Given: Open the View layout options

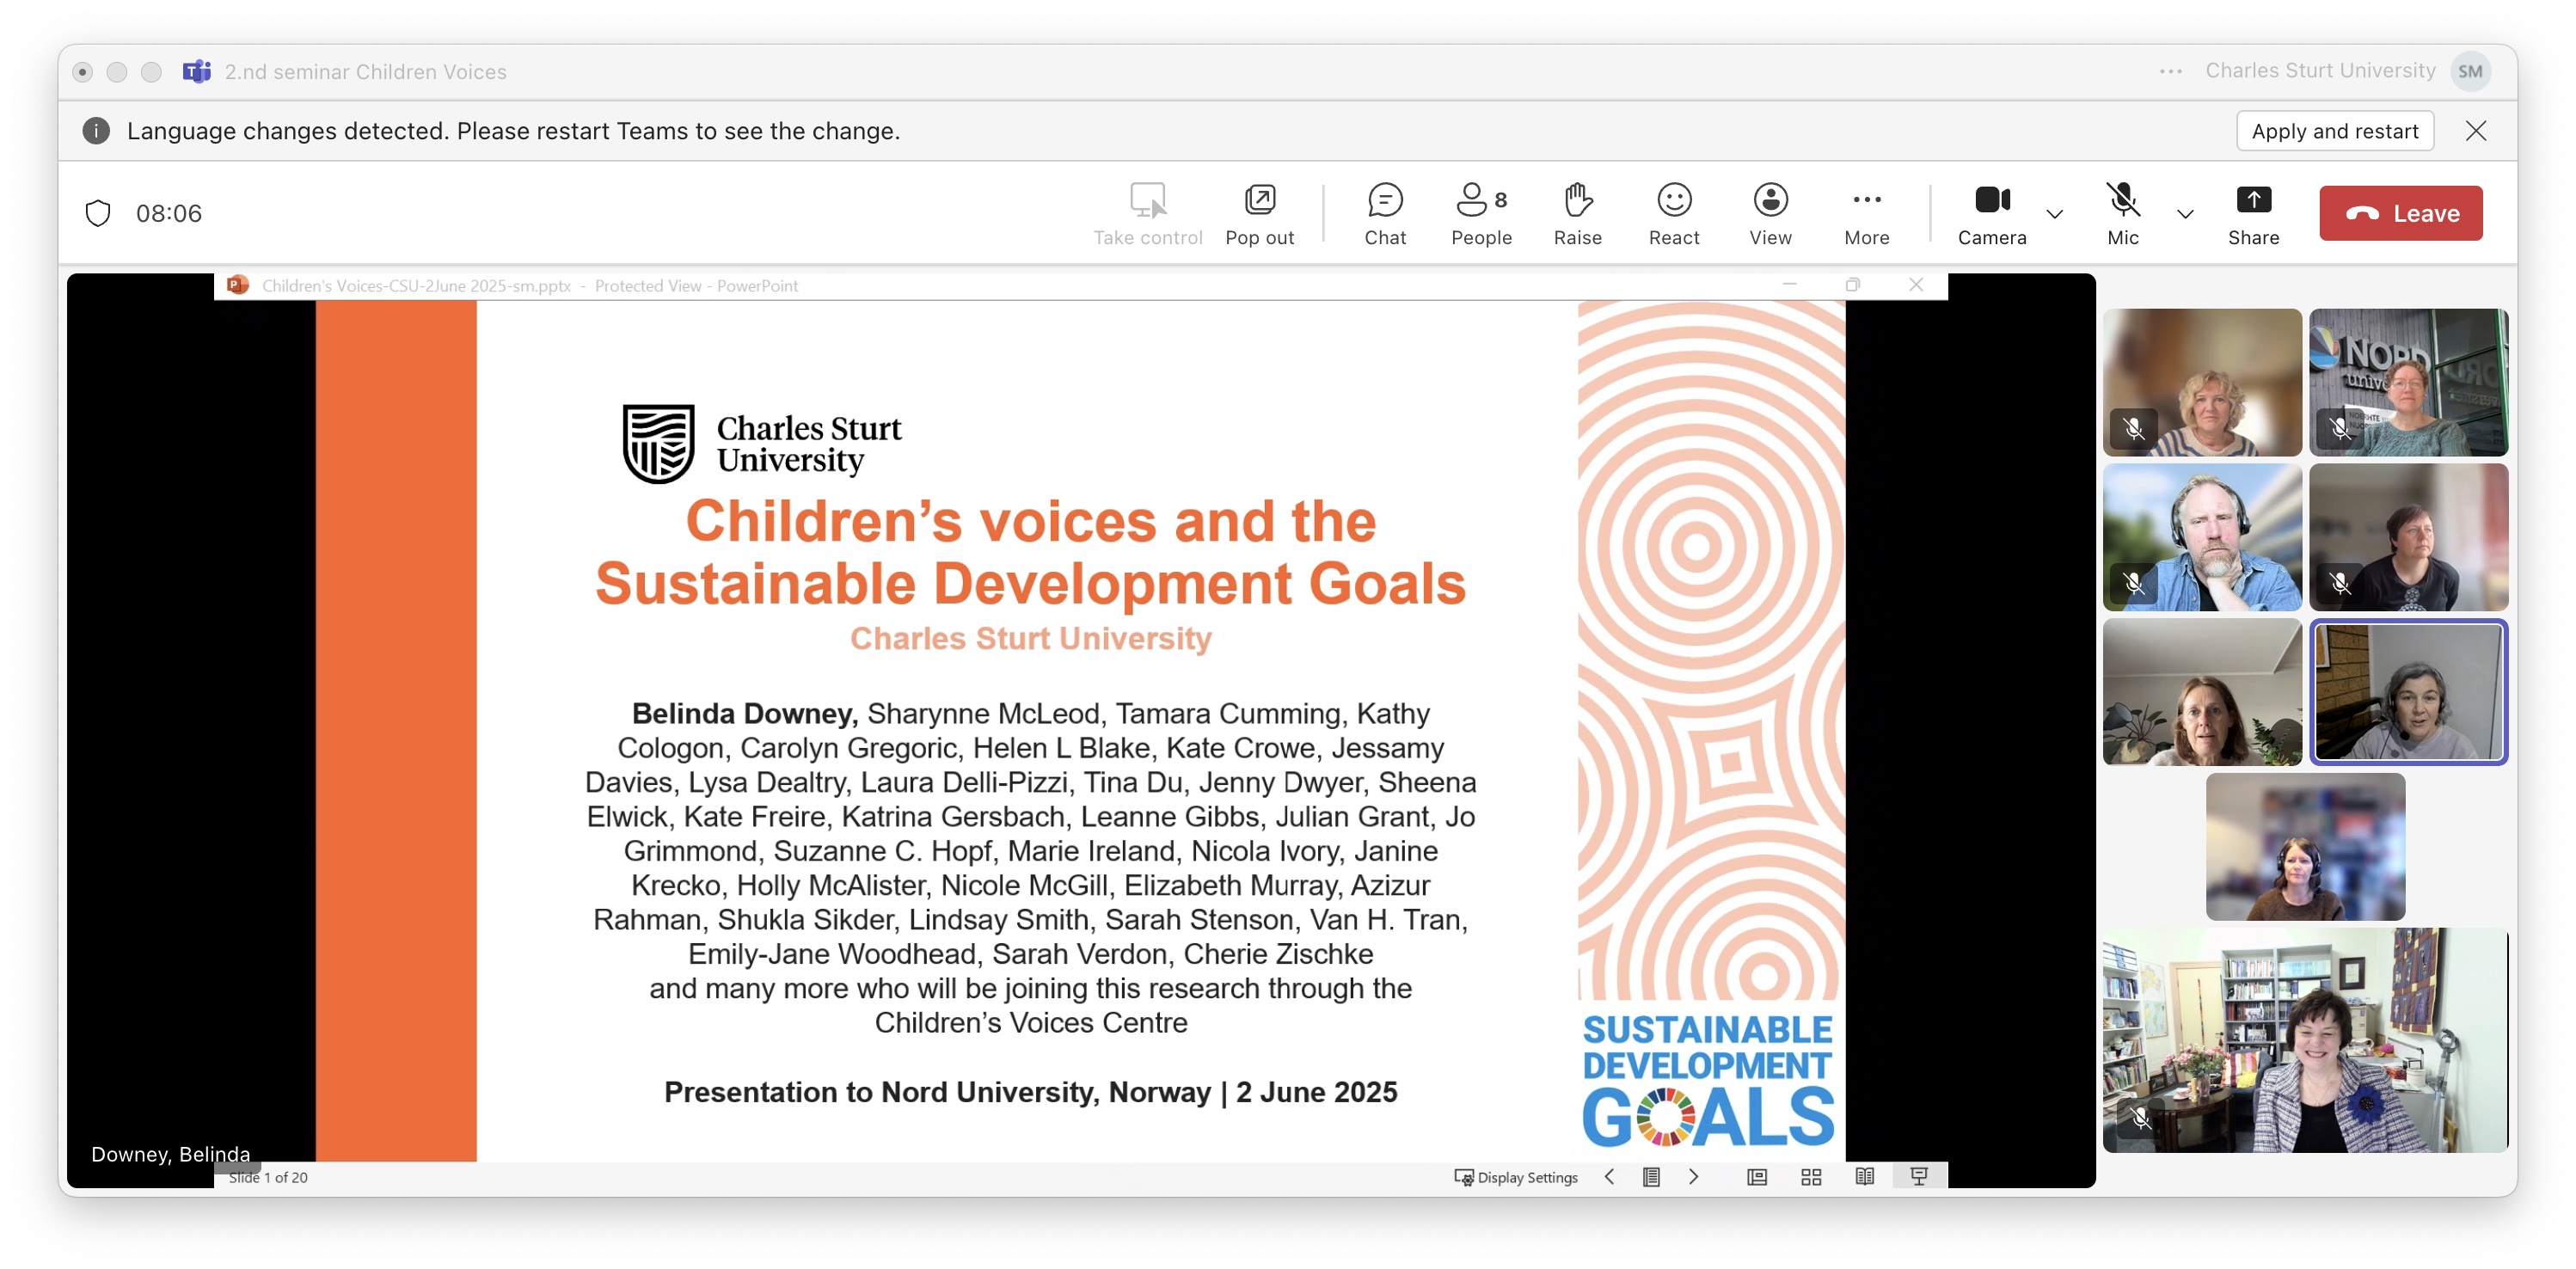Looking at the screenshot, I should point(1769,213).
